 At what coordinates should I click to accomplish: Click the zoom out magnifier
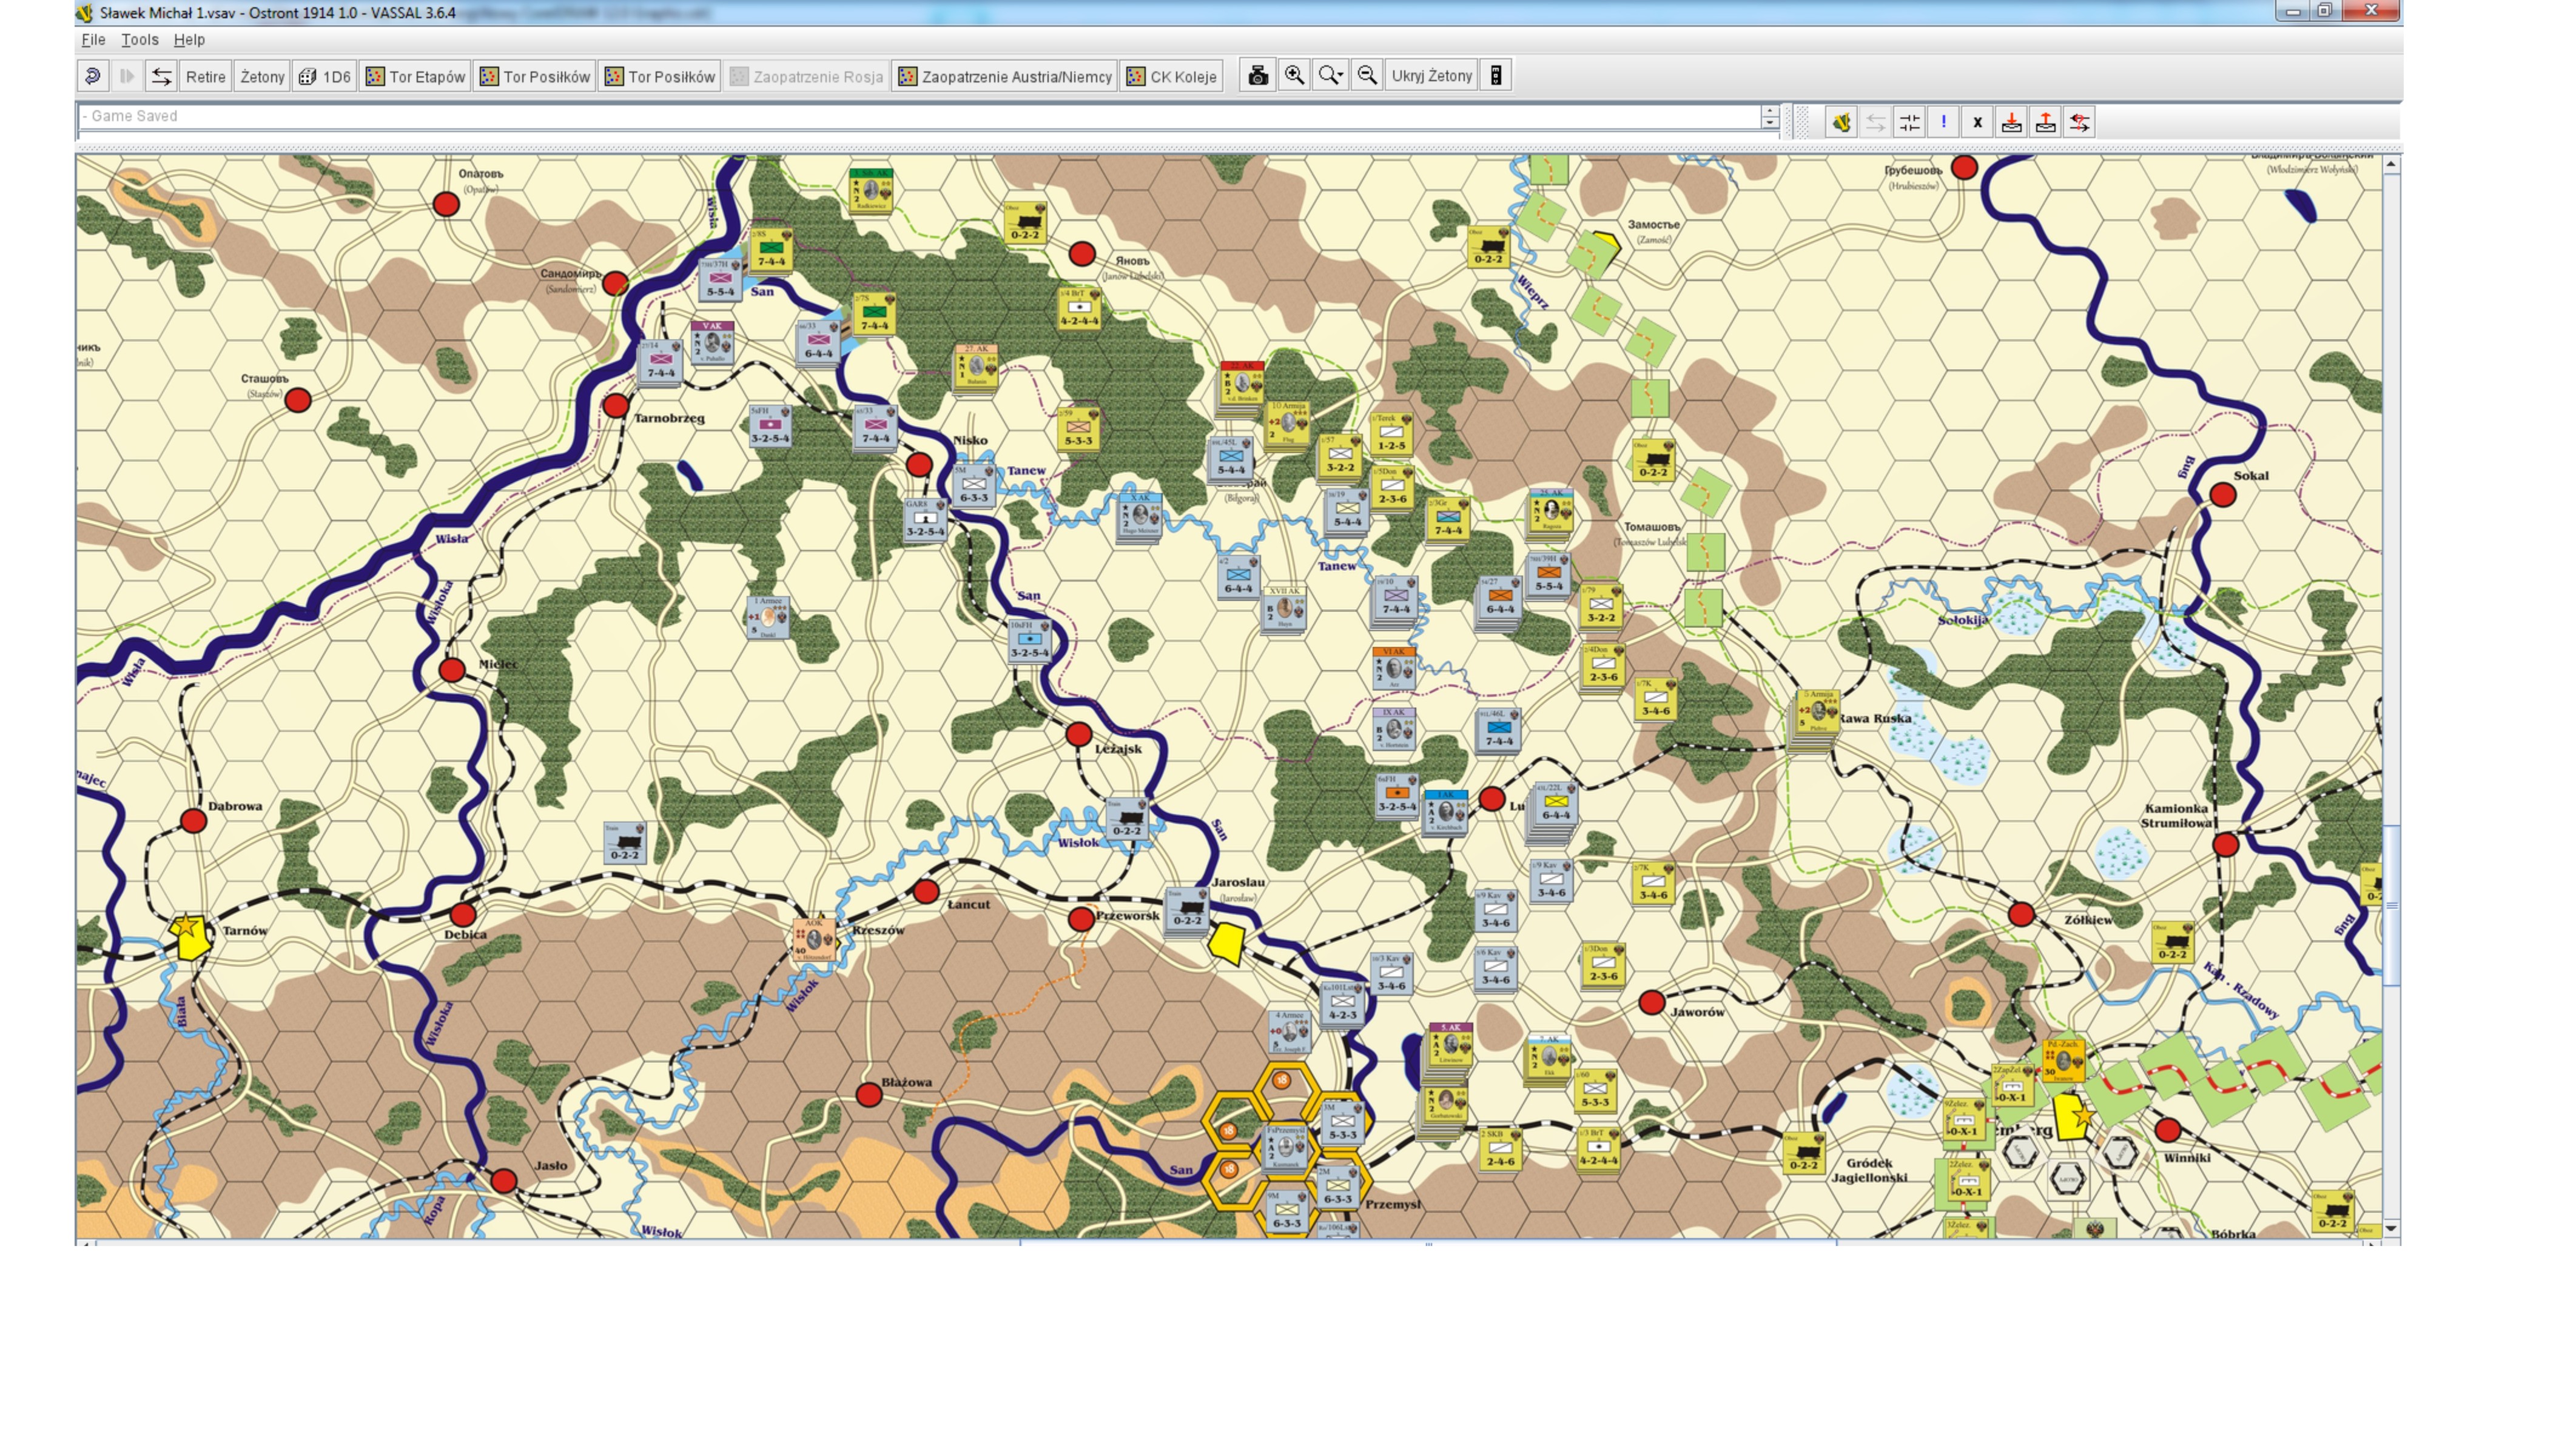[1367, 76]
